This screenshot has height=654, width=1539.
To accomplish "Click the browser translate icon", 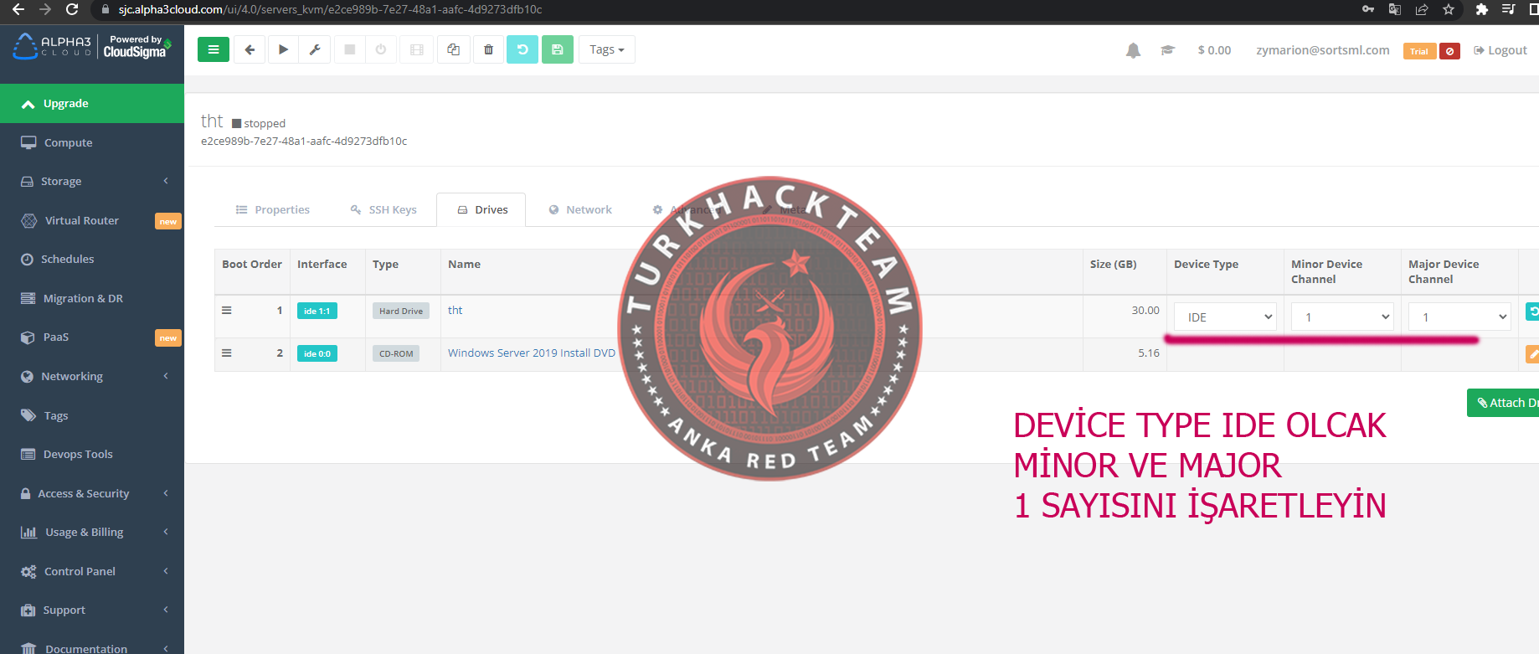I will point(1395,9).
